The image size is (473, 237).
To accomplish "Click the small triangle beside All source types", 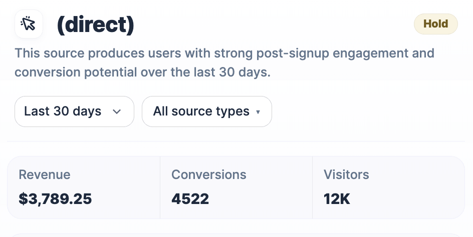I will tap(258, 112).
